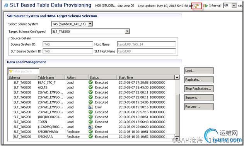This screenshot has height=146, width=244.
Task: Click start time 2013-05-08 22:57:15.100000000
Action: click(x=142, y=112)
